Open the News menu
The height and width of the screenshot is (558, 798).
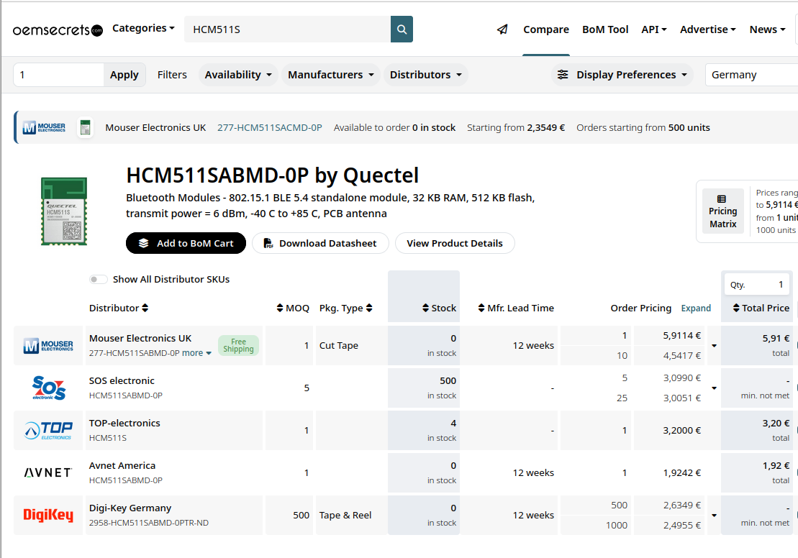click(x=768, y=29)
